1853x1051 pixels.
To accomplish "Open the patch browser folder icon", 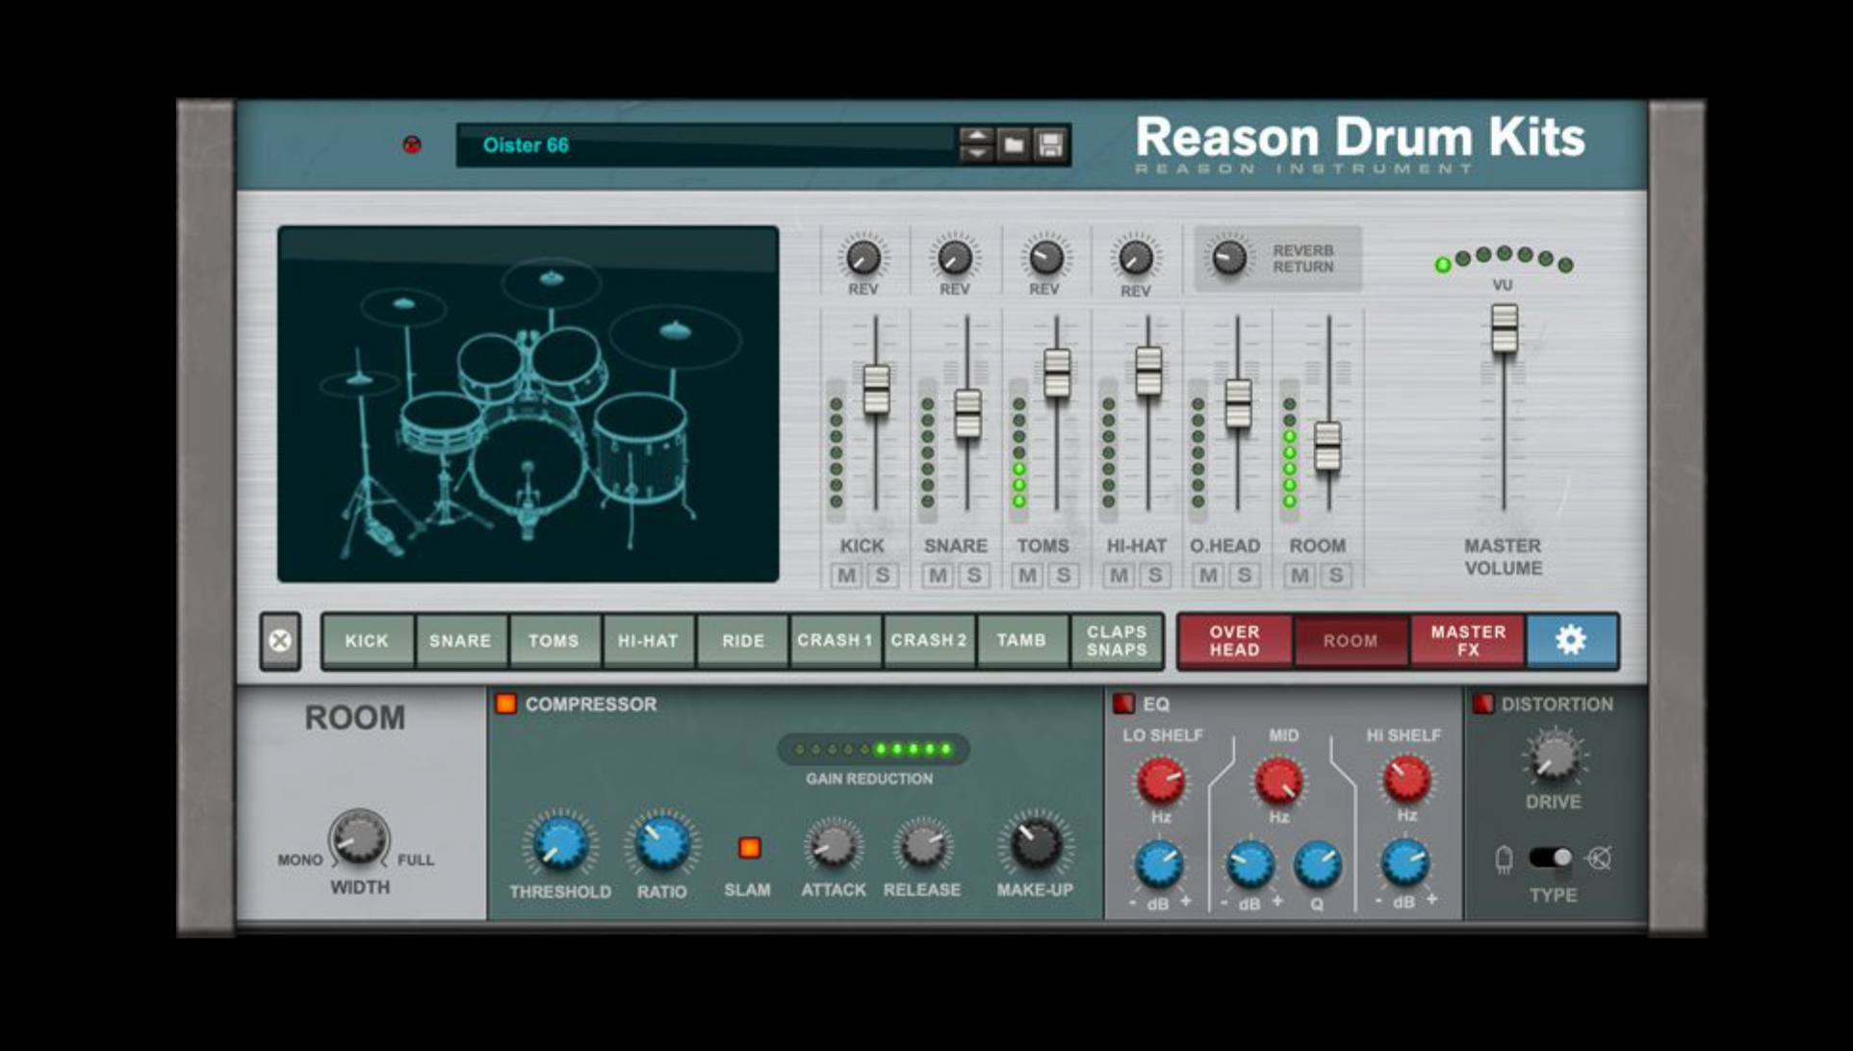I will point(1013,145).
